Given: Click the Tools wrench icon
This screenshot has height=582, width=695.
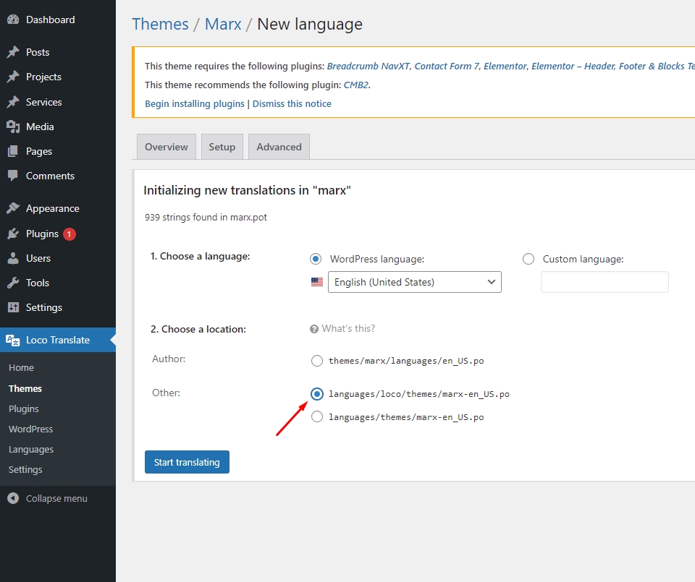Looking at the screenshot, I should coord(13,283).
